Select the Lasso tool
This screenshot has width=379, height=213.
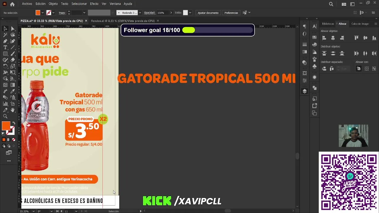click(13, 35)
